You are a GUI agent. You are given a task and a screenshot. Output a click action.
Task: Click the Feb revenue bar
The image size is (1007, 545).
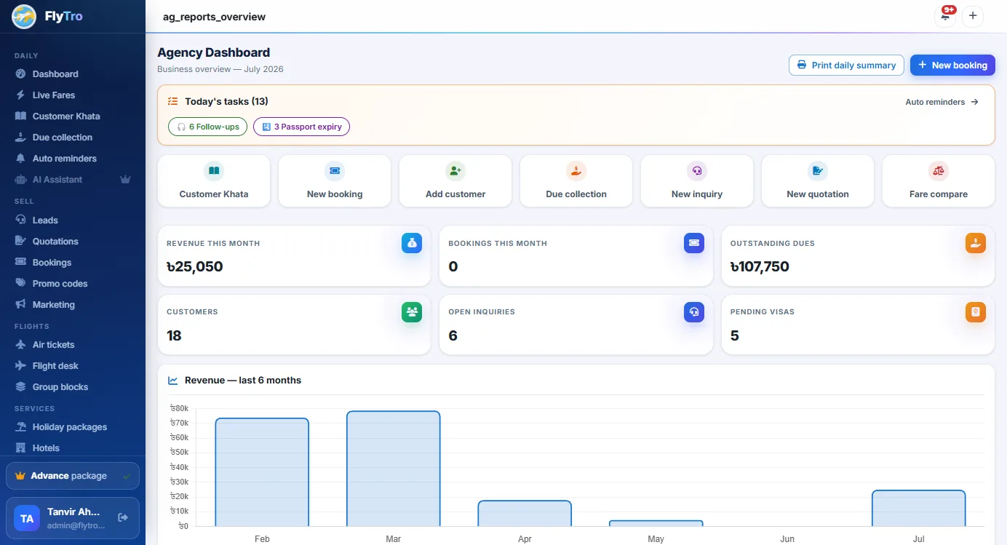click(262, 472)
